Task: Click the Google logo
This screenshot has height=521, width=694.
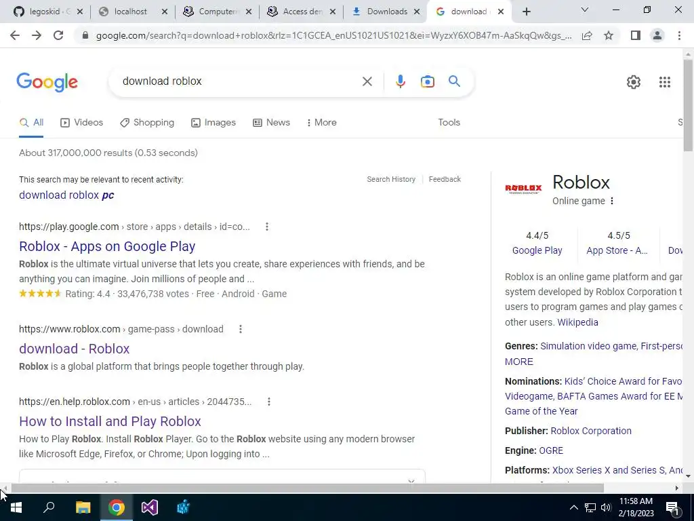Action: (x=47, y=82)
